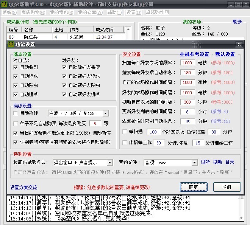
Task: Toggle 自动帮好友锄草 checkbox
Action: (64, 95)
